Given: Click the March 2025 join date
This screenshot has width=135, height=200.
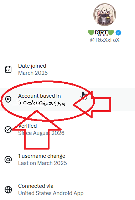Looking at the screenshot, I should point(33,73).
